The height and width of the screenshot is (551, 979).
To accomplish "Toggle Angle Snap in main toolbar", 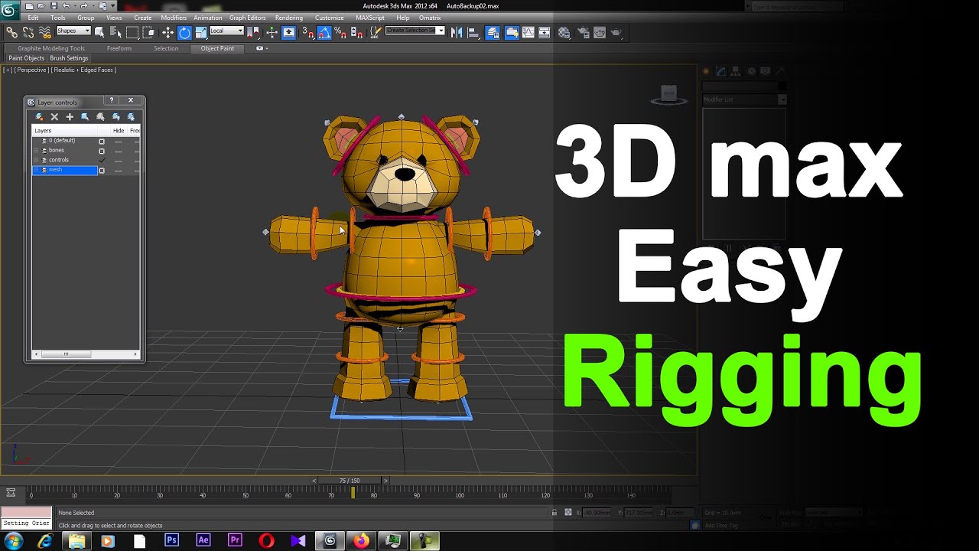I will 324,32.
